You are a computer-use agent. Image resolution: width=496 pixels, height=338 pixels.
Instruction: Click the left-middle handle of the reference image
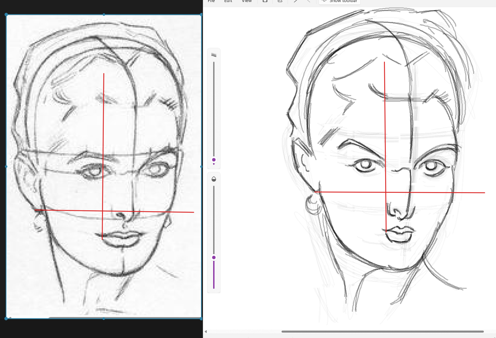click(6, 166)
